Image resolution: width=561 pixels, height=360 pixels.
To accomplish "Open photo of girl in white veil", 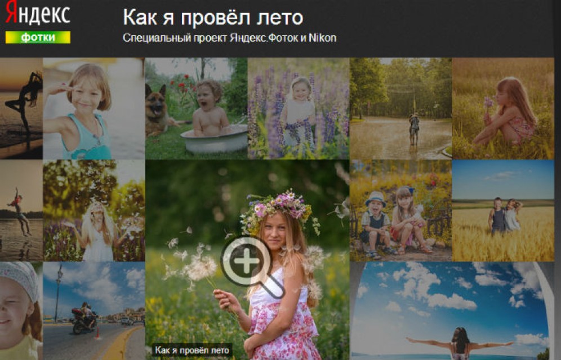I will tap(93, 210).
